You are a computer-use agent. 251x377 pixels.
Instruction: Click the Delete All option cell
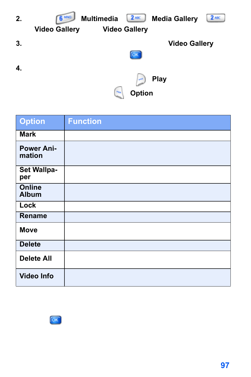pyautogui.click(x=40, y=260)
